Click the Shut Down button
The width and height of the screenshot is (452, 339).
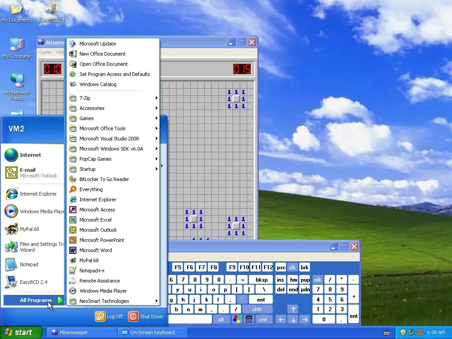[x=146, y=316]
